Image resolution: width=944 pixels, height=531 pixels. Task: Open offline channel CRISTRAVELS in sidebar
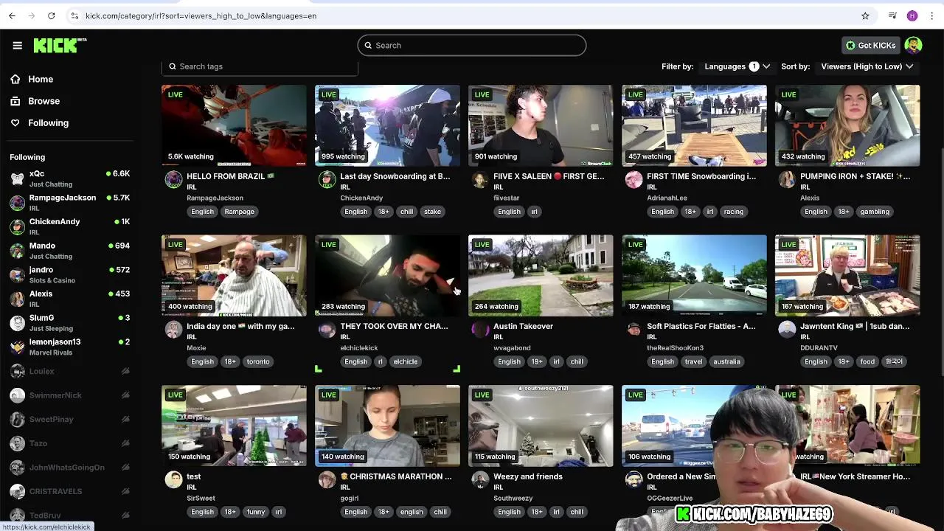(x=70, y=491)
